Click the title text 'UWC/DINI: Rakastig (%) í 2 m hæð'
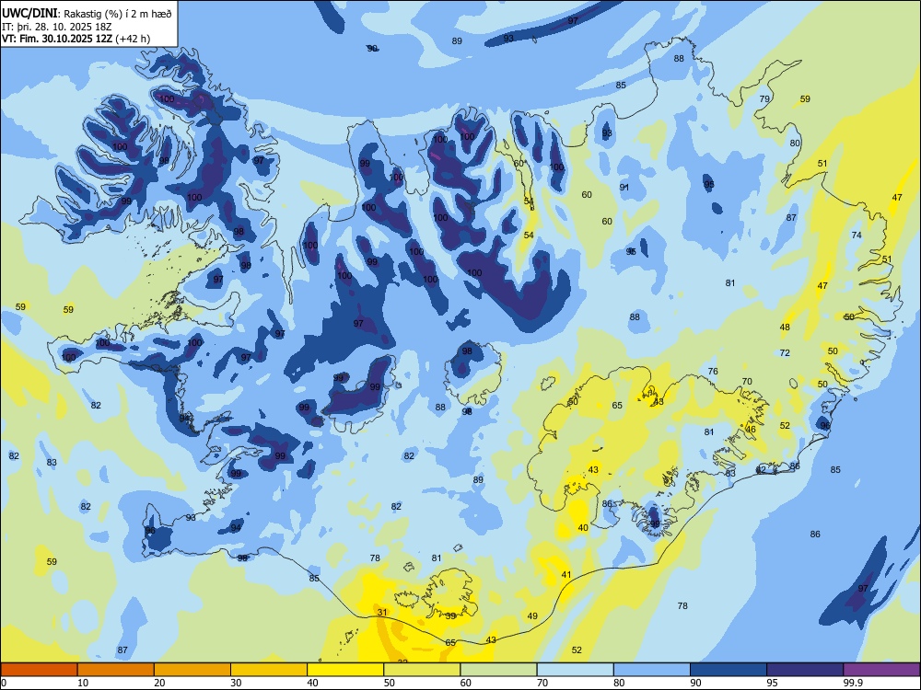Viewport: 921px width, 690px height. pos(87,14)
